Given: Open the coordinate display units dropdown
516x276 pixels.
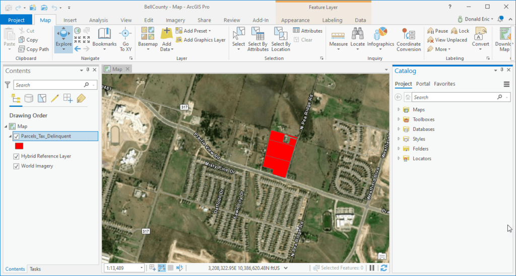Looking at the screenshot, I should point(286,268).
